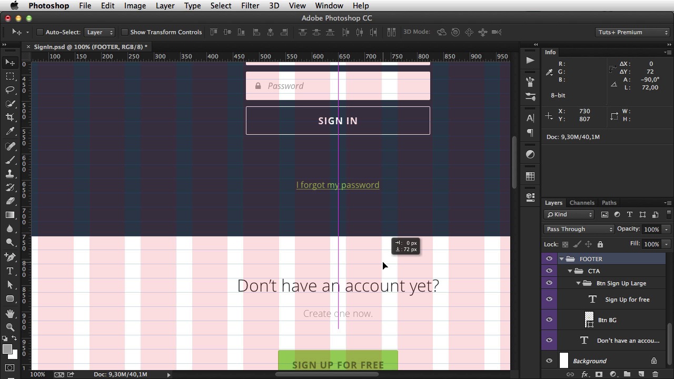The height and width of the screenshot is (379, 674).
Task: Hide the Btn BG layer
Action: click(549, 320)
